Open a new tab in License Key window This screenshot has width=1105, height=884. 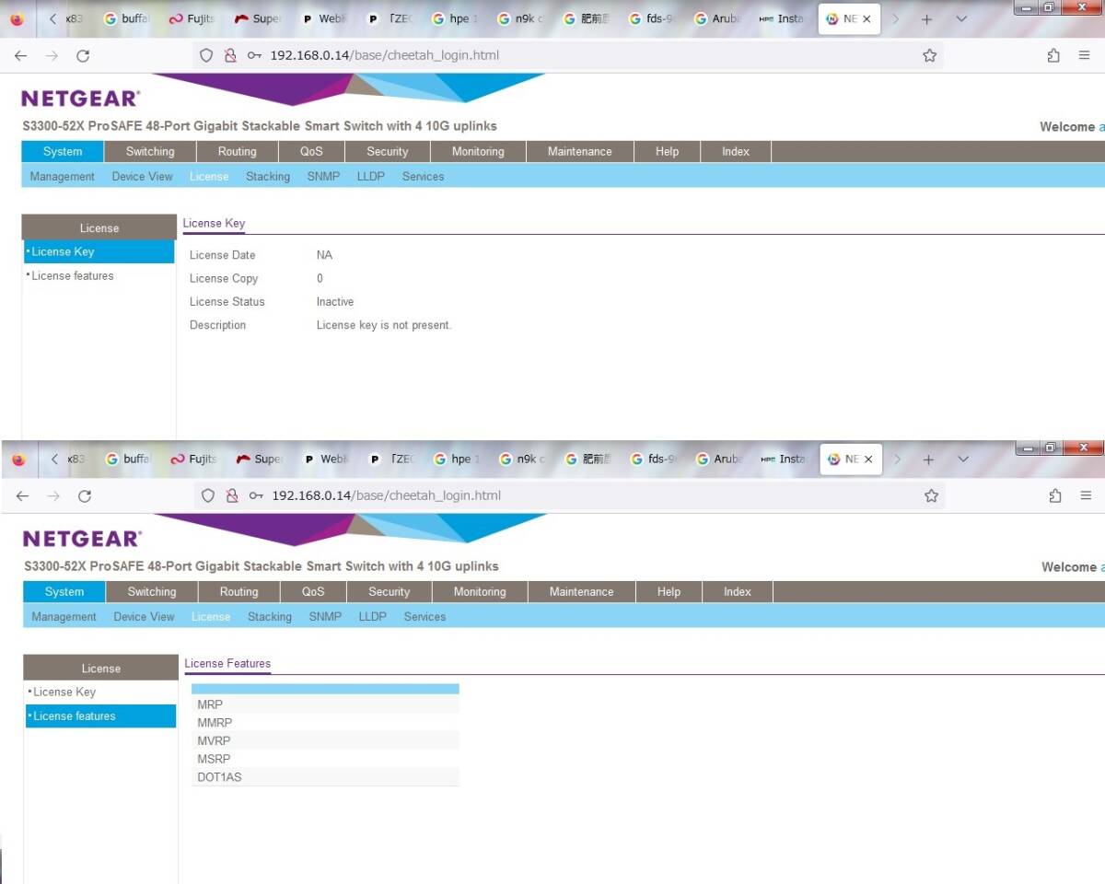tap(927, 18)
